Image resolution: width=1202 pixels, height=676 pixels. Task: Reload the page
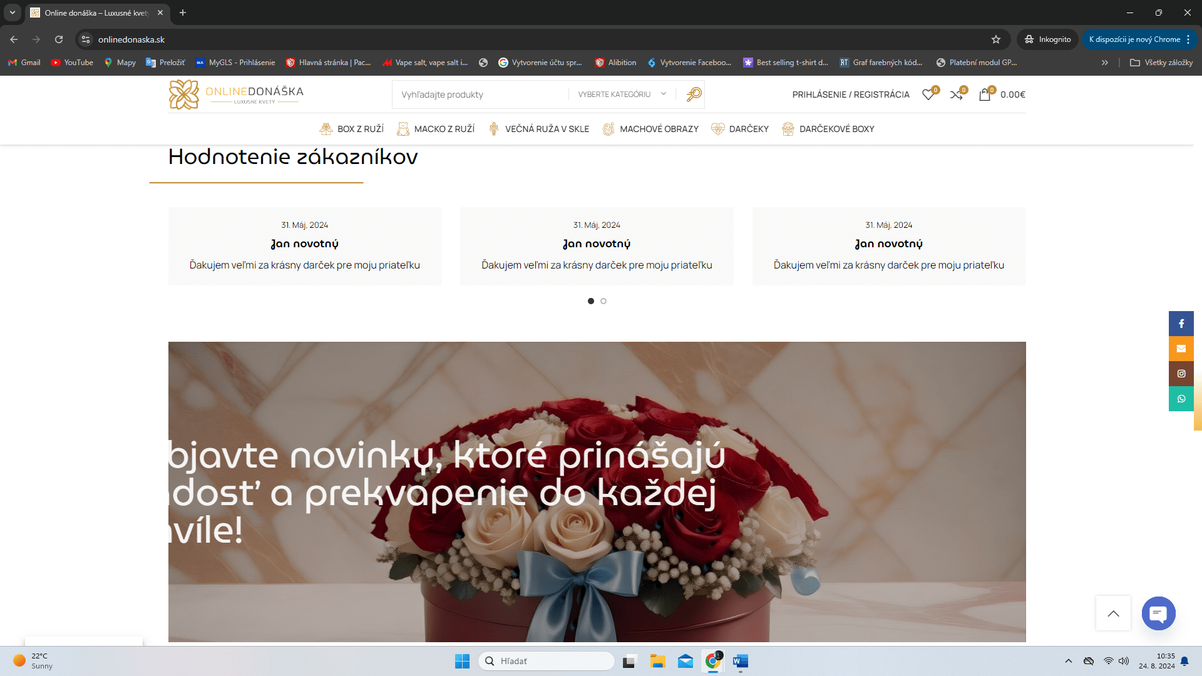(59, 39)
